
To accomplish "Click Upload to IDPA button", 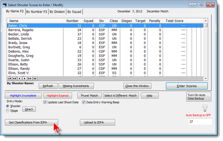I will click(97, 122).
